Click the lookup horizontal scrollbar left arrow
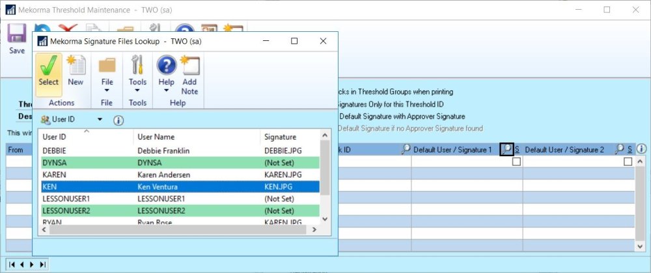Viewport: 651px width, 273px height. [44, 229]
